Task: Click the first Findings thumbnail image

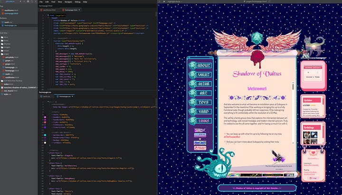Action: [x=307, y=135]
